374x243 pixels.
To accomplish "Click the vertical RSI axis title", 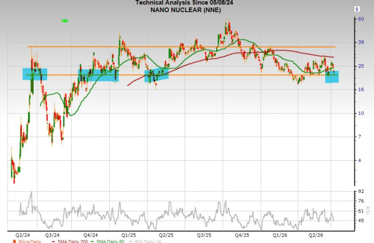I will (367, 210).
